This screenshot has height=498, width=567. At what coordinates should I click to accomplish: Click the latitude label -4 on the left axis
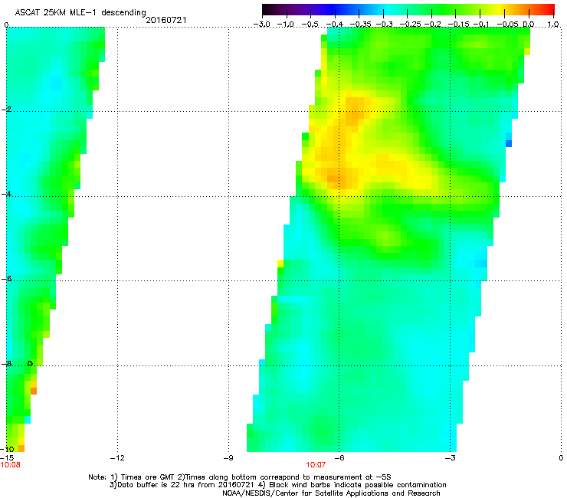pyautogui.click(x=6, y=194)
